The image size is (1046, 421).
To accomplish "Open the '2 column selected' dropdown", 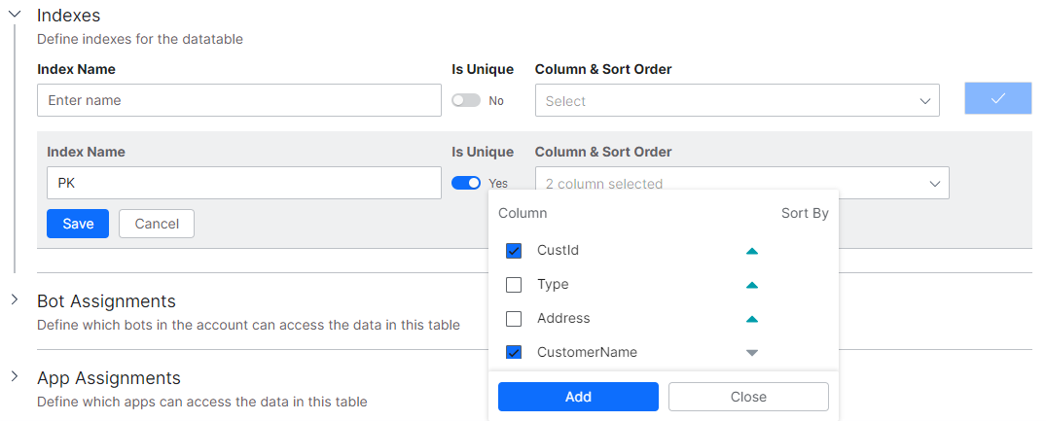I will click(x=741, y=183).
